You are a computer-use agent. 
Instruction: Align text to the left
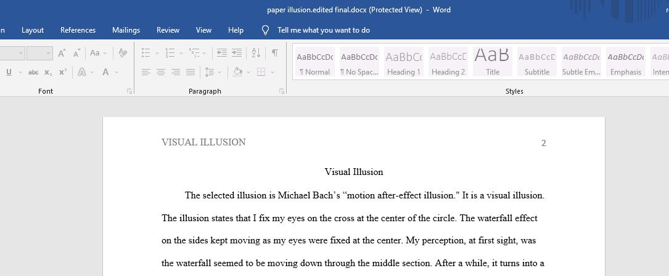pyautogui.click(x=146, y=72)
